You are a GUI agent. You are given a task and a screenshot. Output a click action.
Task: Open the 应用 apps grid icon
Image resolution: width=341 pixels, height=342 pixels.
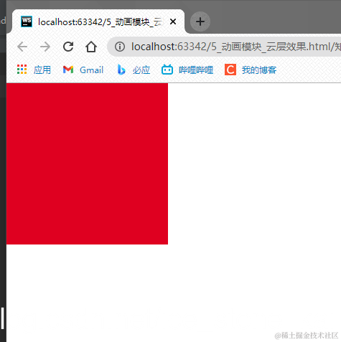pyautogui.click(x=22, y=70)
